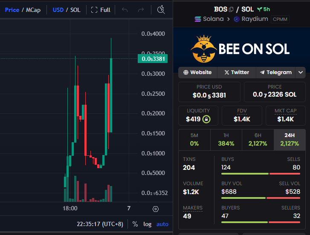Select the 5M timeframe tab
Image resolution: width=310 pixels, height=235 pixels.
pyautogui.click(x=194, y=140)
